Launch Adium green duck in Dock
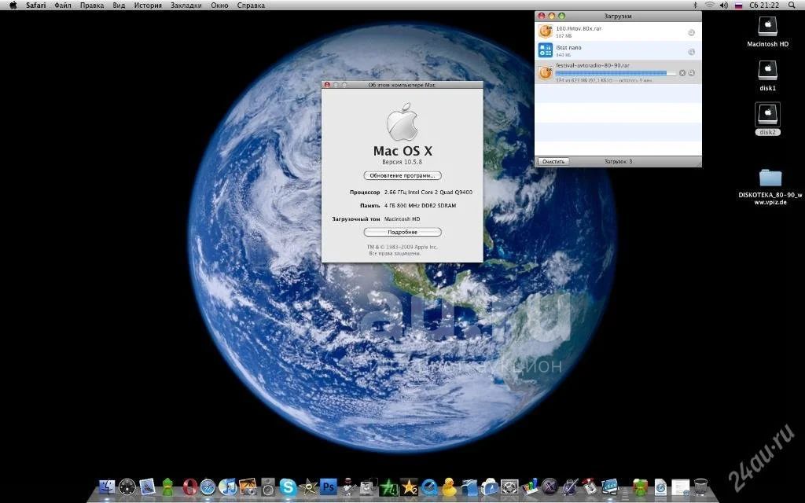This screenshot has width=805, height=503. 167,486
